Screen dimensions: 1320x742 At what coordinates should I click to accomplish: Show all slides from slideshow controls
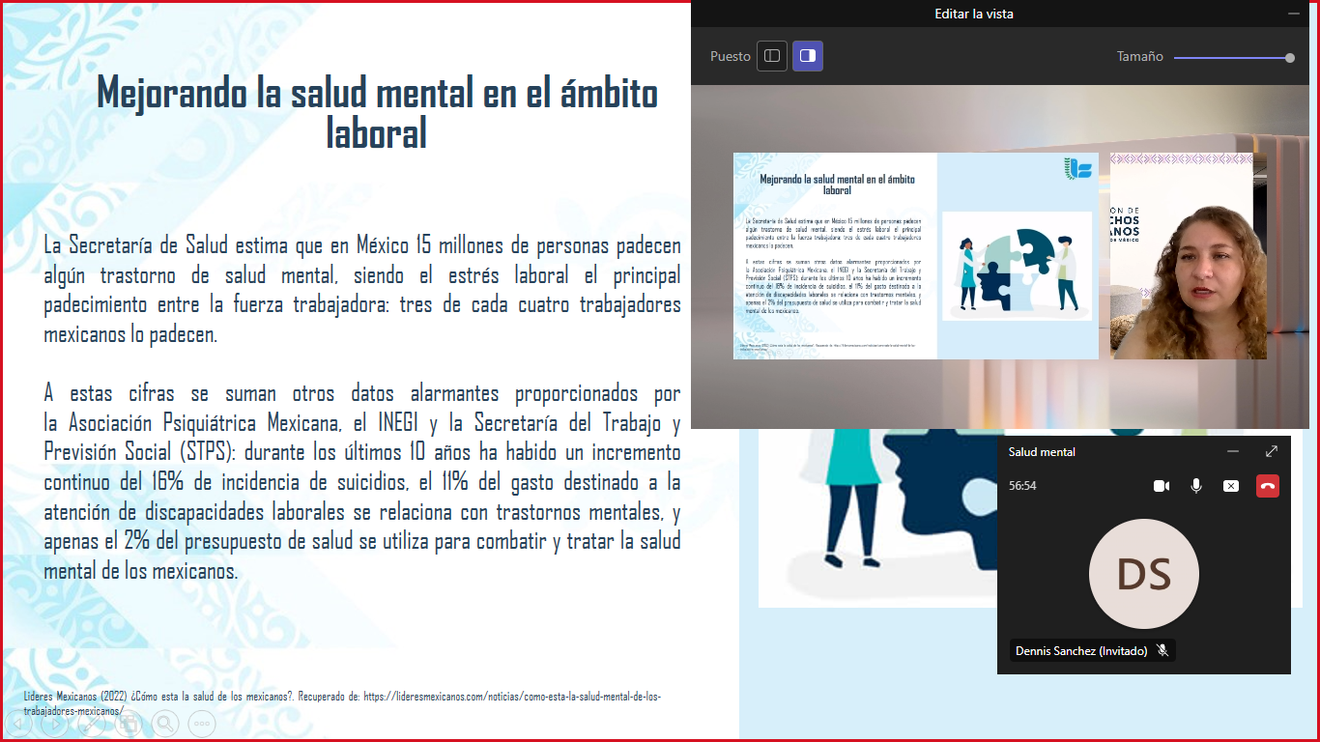[x=129, y=723]
